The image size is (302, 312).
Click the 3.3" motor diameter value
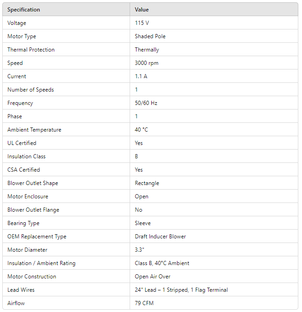139,250
